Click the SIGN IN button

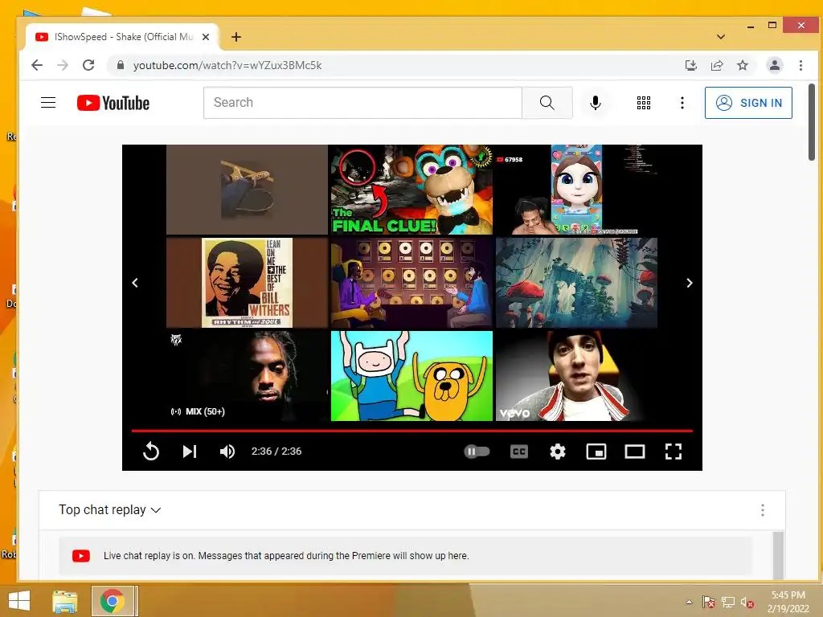[748, 103]
